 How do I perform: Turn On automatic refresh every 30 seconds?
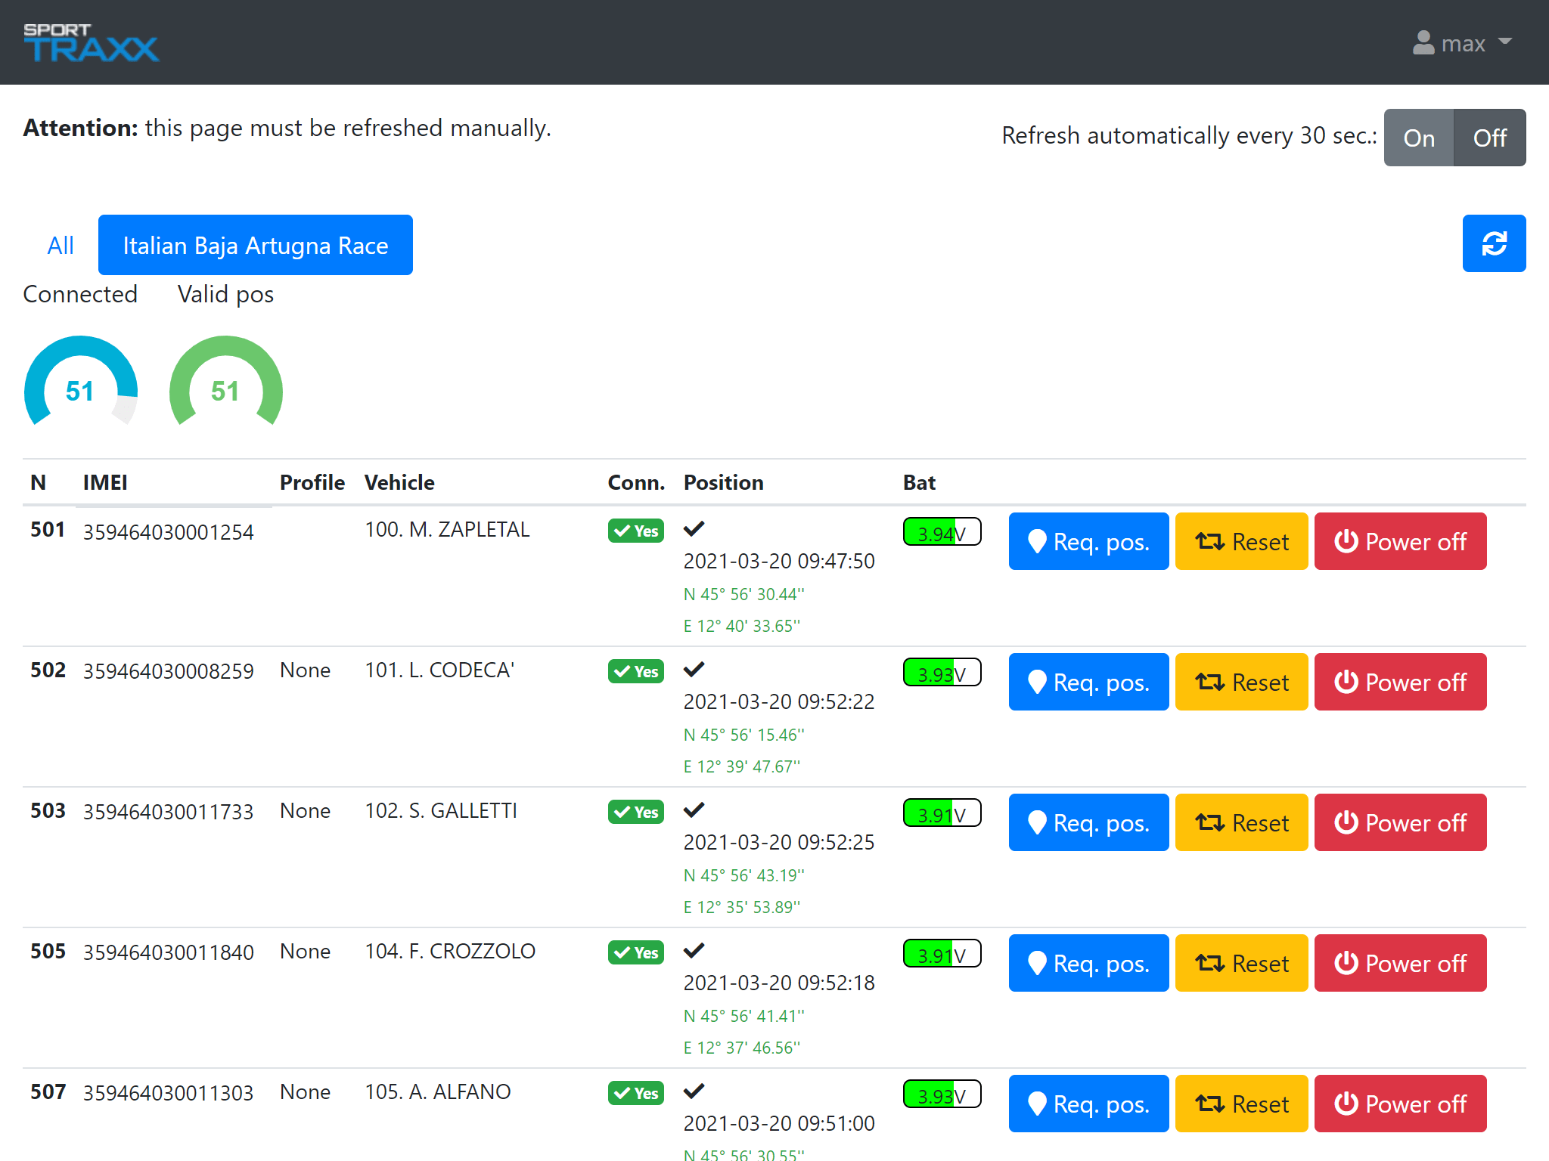tap(1418, 138)
